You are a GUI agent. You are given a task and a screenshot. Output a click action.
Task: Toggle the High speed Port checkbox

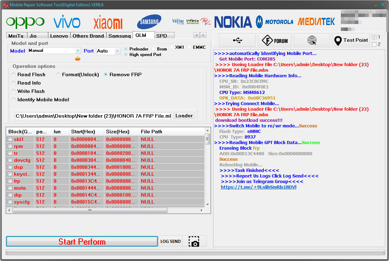126,54
